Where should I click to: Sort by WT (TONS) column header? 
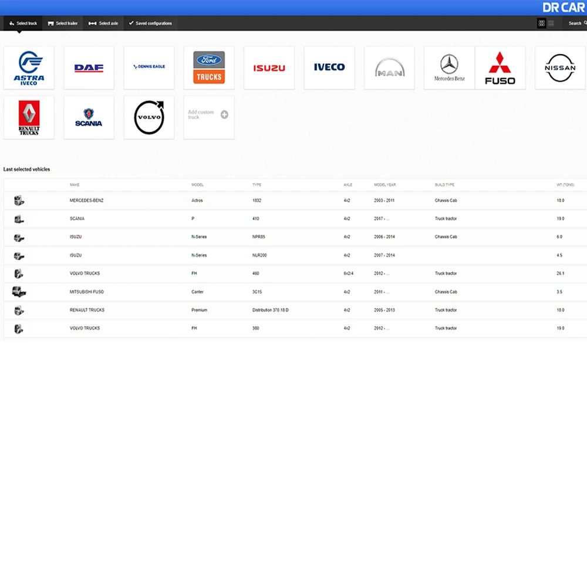click(565, 185)
